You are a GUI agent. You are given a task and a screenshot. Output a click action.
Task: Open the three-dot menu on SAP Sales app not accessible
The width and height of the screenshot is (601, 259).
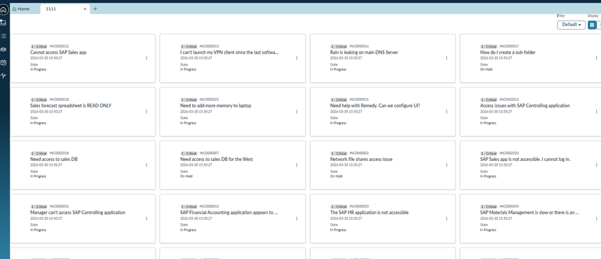pos(596,165)
